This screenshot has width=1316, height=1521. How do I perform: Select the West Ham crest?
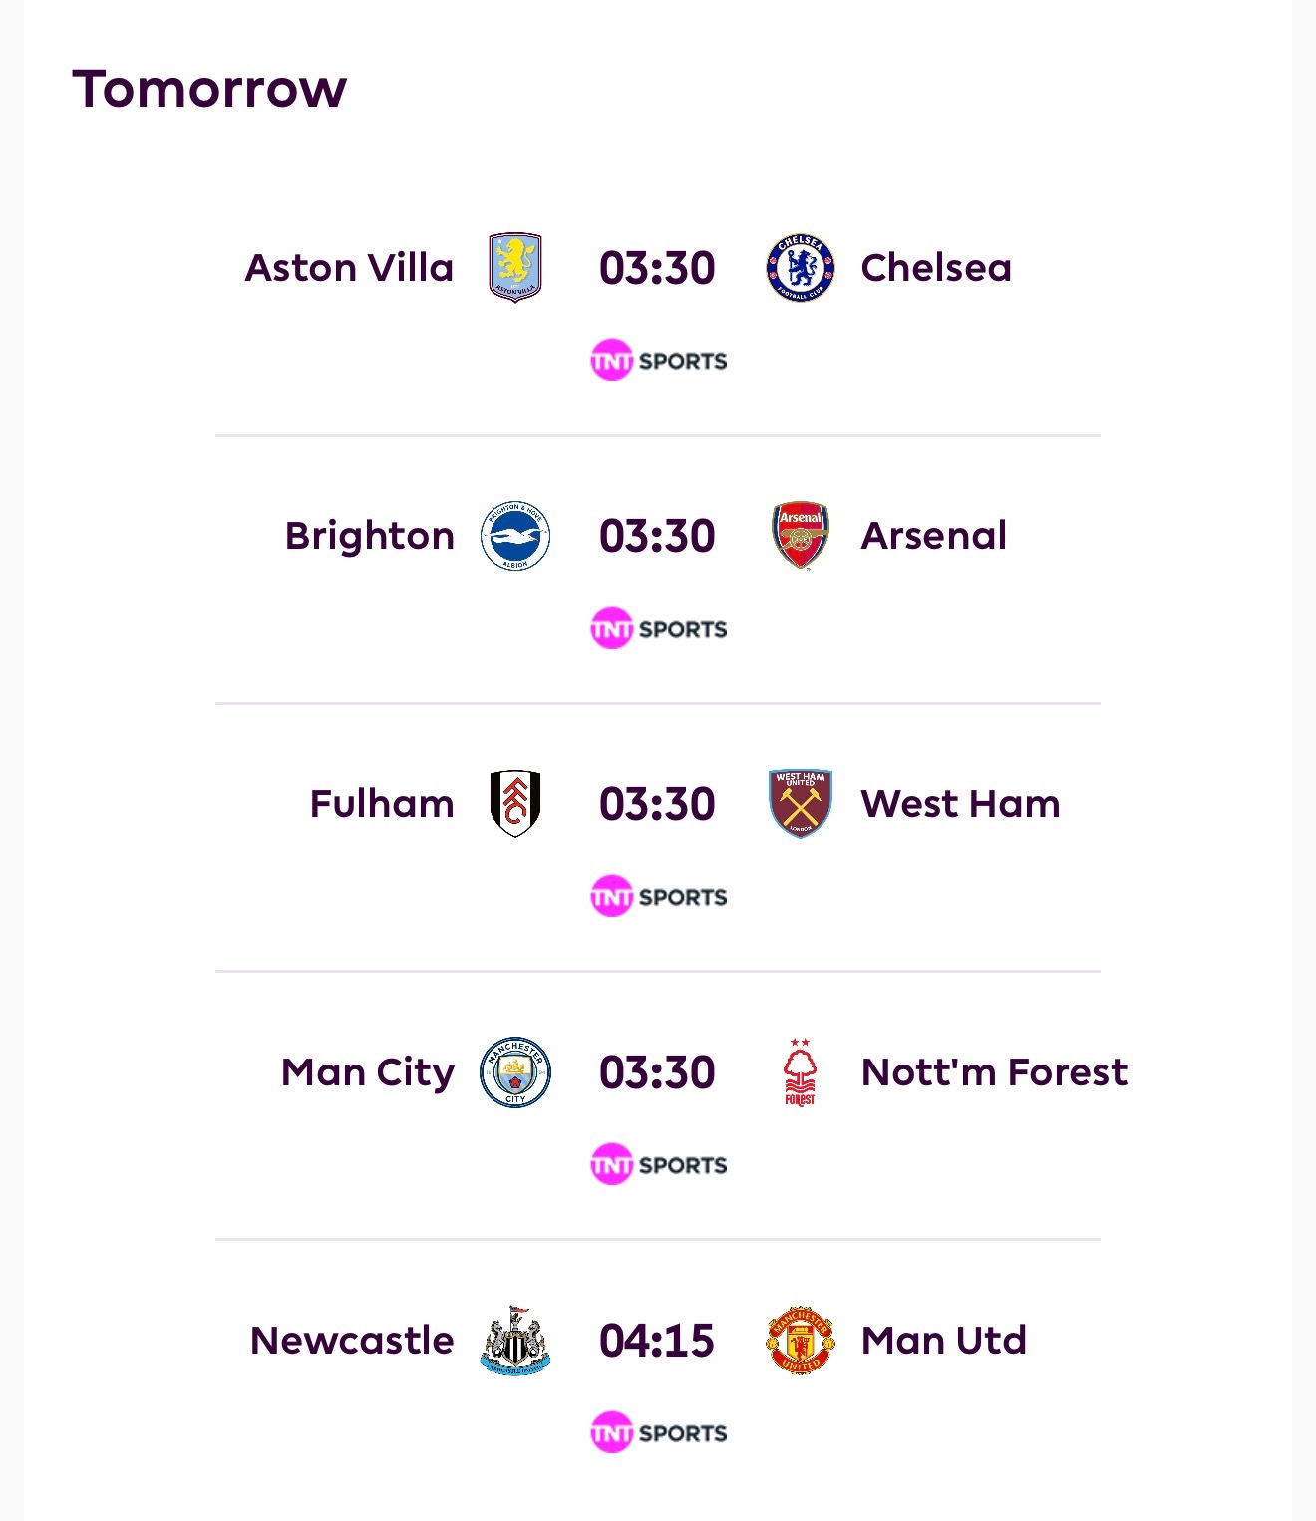point(800,804)
